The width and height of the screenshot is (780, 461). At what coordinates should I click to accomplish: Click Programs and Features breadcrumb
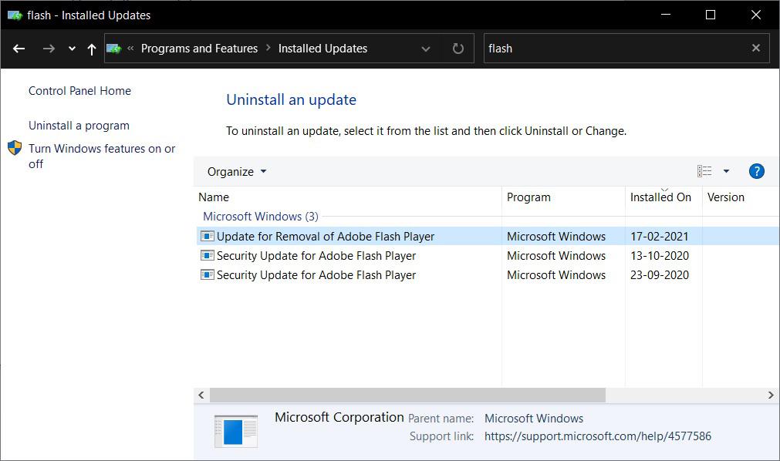coord(199,49)
